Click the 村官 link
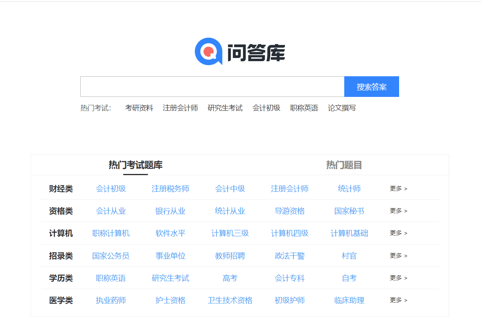Viewport: 481px width, 332px height. click(349, 256)
